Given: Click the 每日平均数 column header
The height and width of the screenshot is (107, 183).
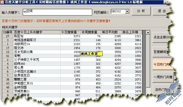Looking at the screenshot, I should [x=111, y=32].
